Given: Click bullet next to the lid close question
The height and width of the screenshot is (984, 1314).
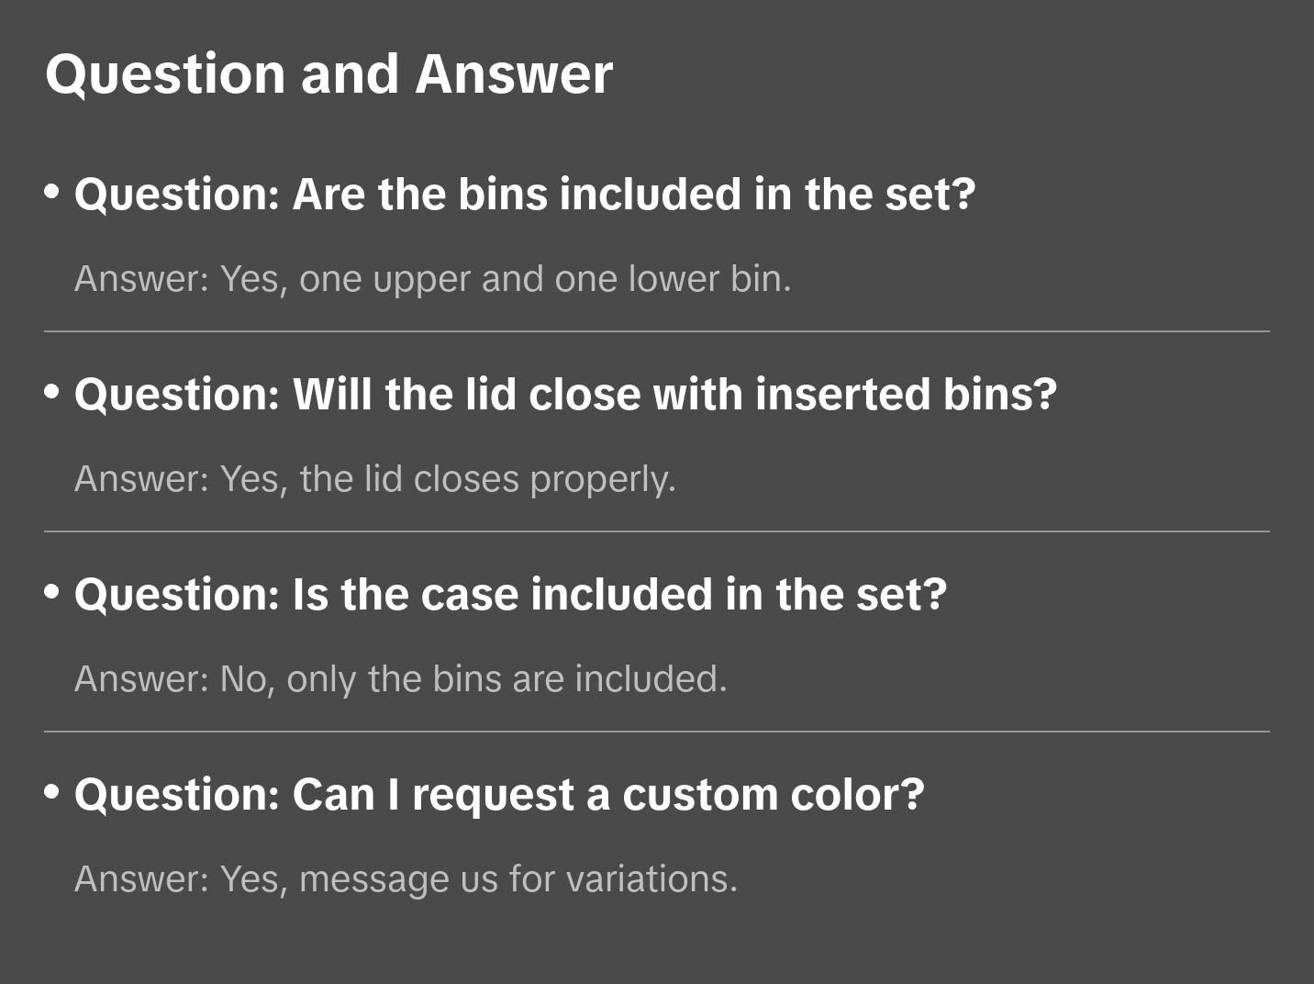Looking at the screenshot, I should point(52,392).
